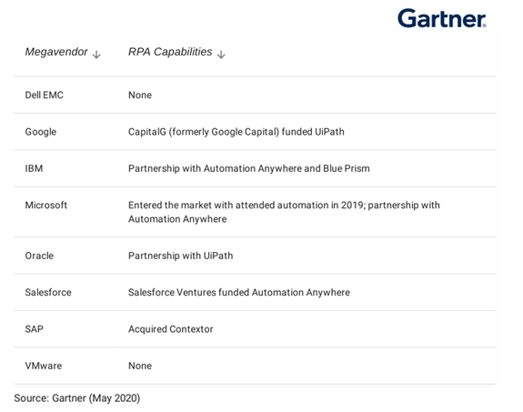523x412 pixels.
Task: Select the VMware vendor cell
Action: pyautogui.click(x=44, y=366)
